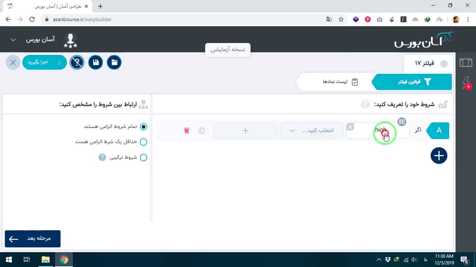Open the panel layout icon in right sidebar

tap(466, 63)
